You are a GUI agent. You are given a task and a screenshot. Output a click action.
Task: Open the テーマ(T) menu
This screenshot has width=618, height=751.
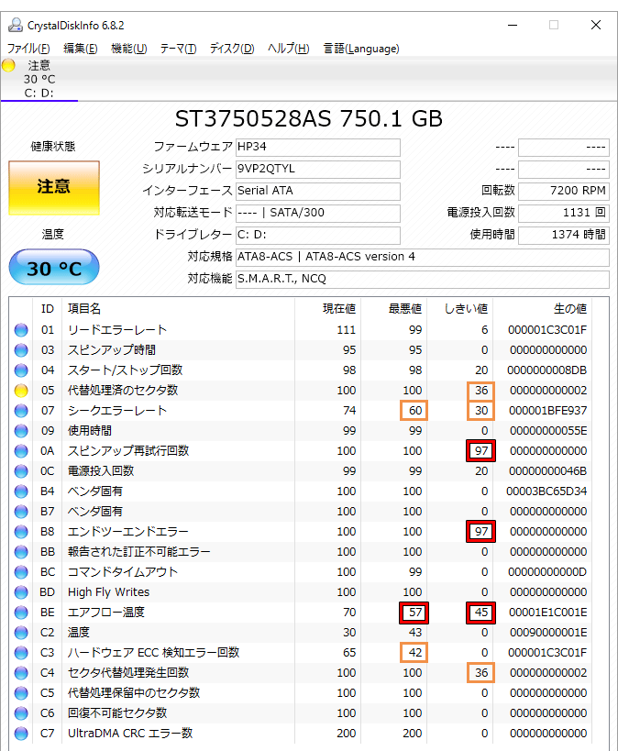pos(178,49)
